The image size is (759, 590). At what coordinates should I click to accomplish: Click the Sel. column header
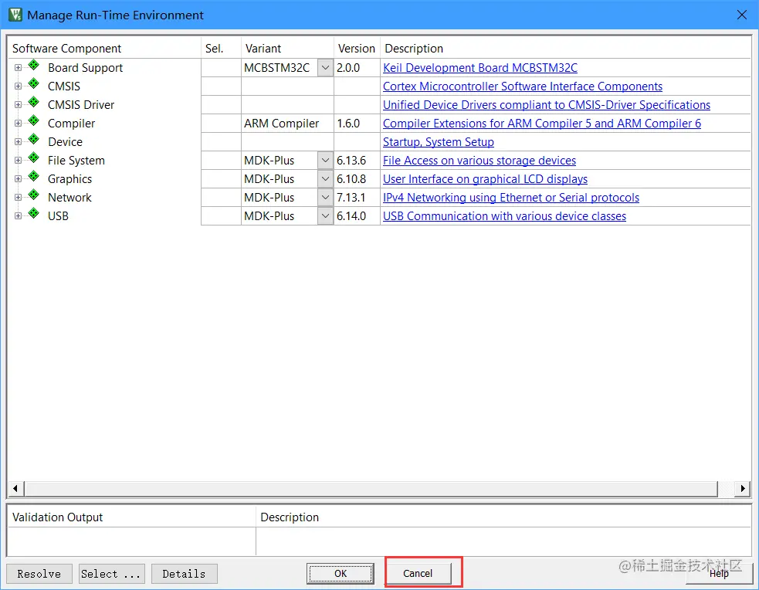221,49
